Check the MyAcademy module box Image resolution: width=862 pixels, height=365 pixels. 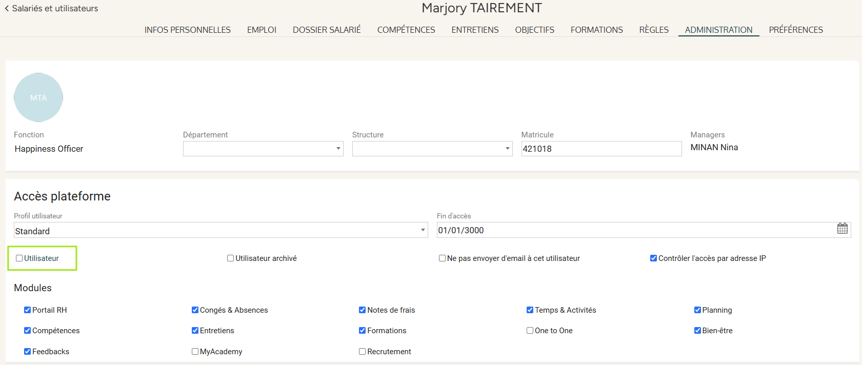pyautogui.click(x=195, y=352)
